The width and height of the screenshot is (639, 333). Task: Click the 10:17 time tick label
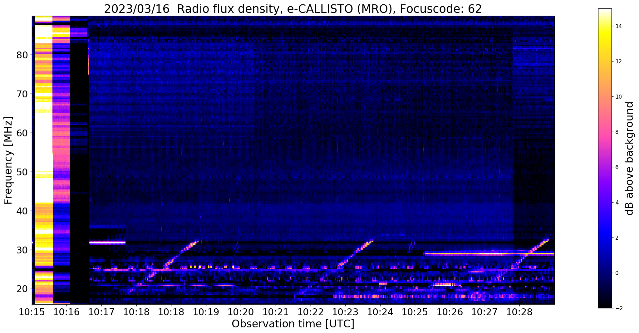tap(101, 312)
